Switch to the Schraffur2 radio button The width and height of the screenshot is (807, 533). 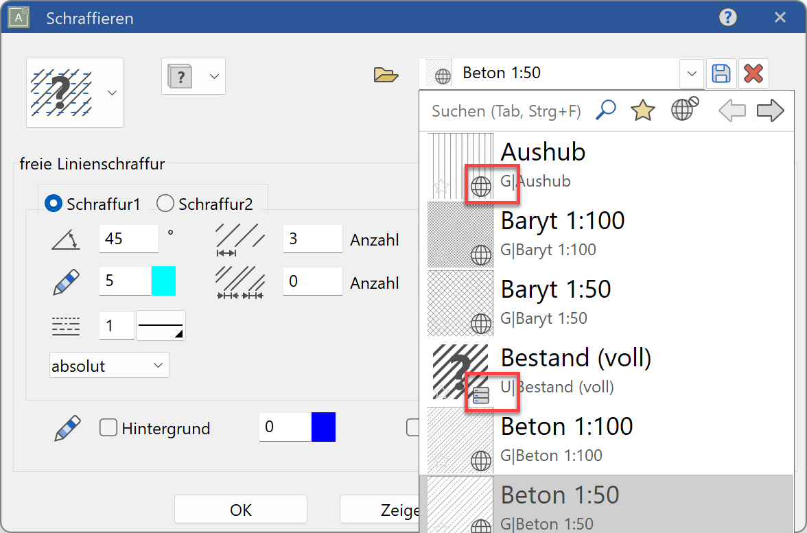pyautogui.click(x=165, y=204)
